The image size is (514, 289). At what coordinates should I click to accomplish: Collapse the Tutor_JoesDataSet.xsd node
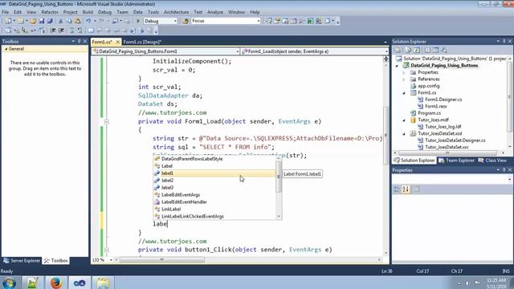404,134
